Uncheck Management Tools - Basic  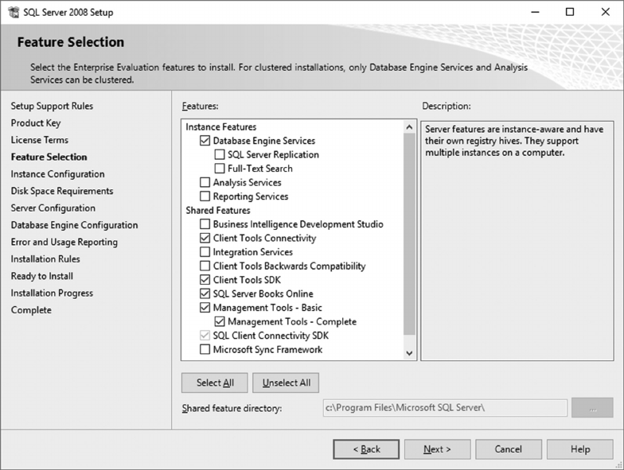pyautogui.click(x=205, y=307)
